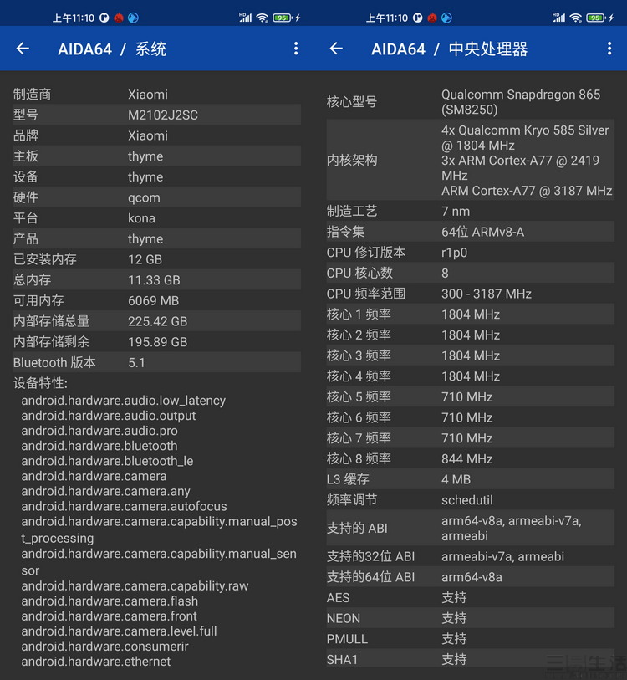Select 已安装内存 value 12 GB
The image size is (627, 680).
tap(145, 259)
